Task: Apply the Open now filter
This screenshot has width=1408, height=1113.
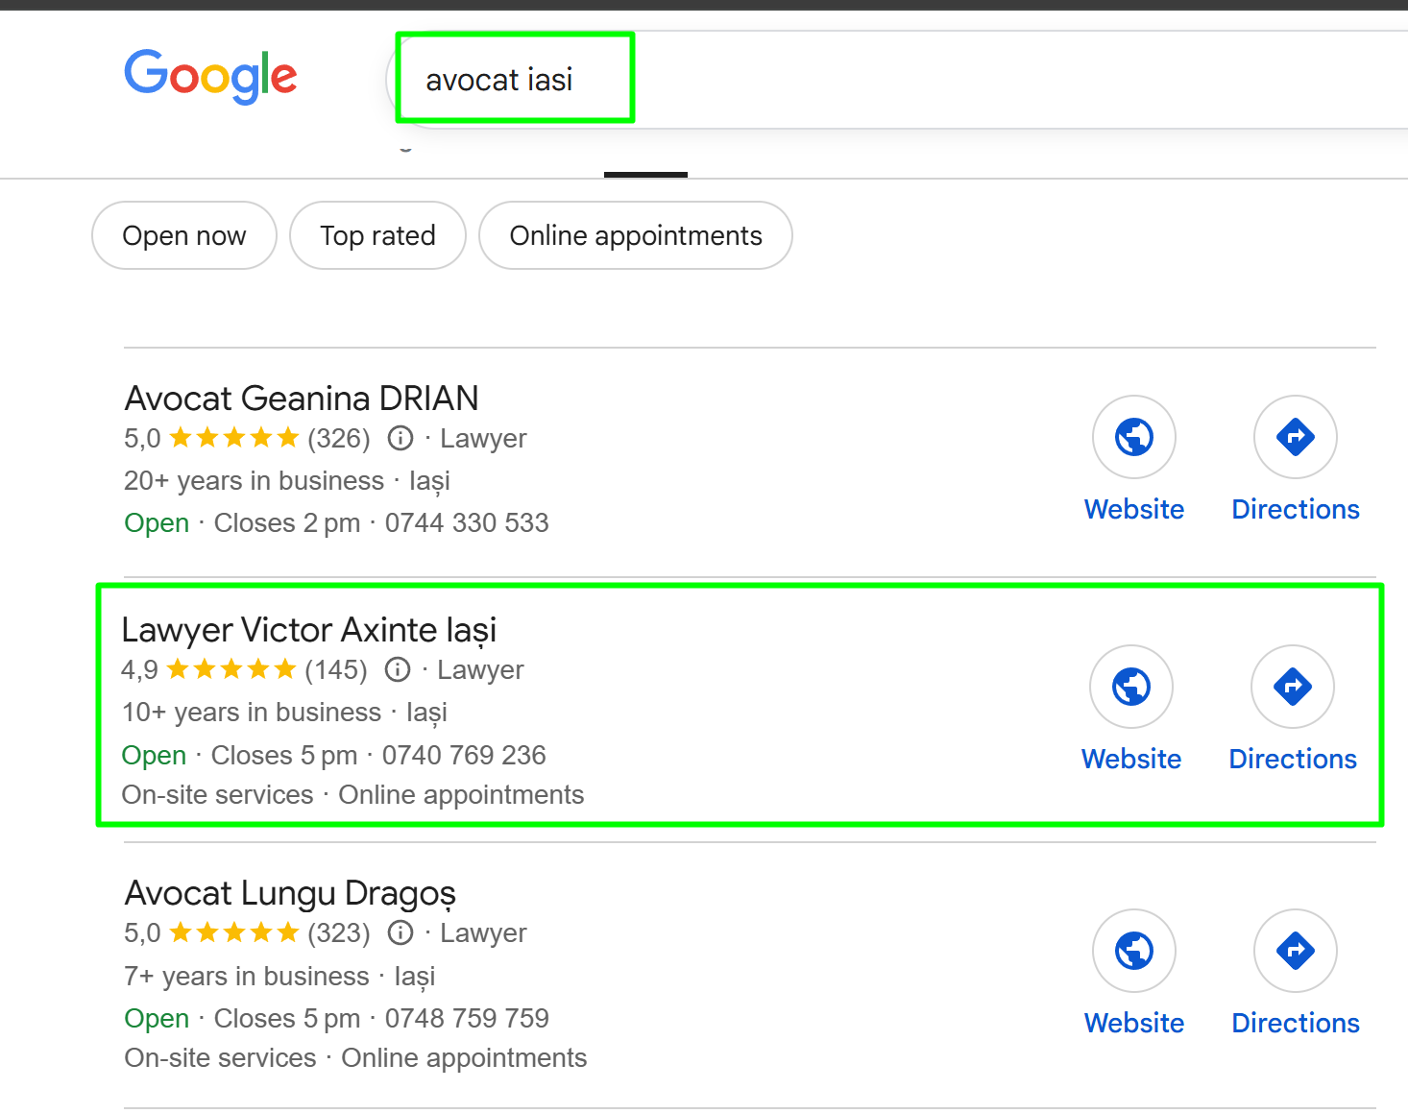Action: [x=184, y=235]
